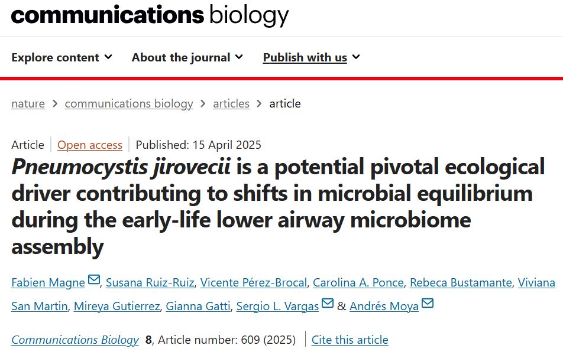Image resolution: width=563 pixels, height=355 pixels.
Task: Open author Susana Ruiz-Ruiz's profile
Action: click(x=150, y=282)
